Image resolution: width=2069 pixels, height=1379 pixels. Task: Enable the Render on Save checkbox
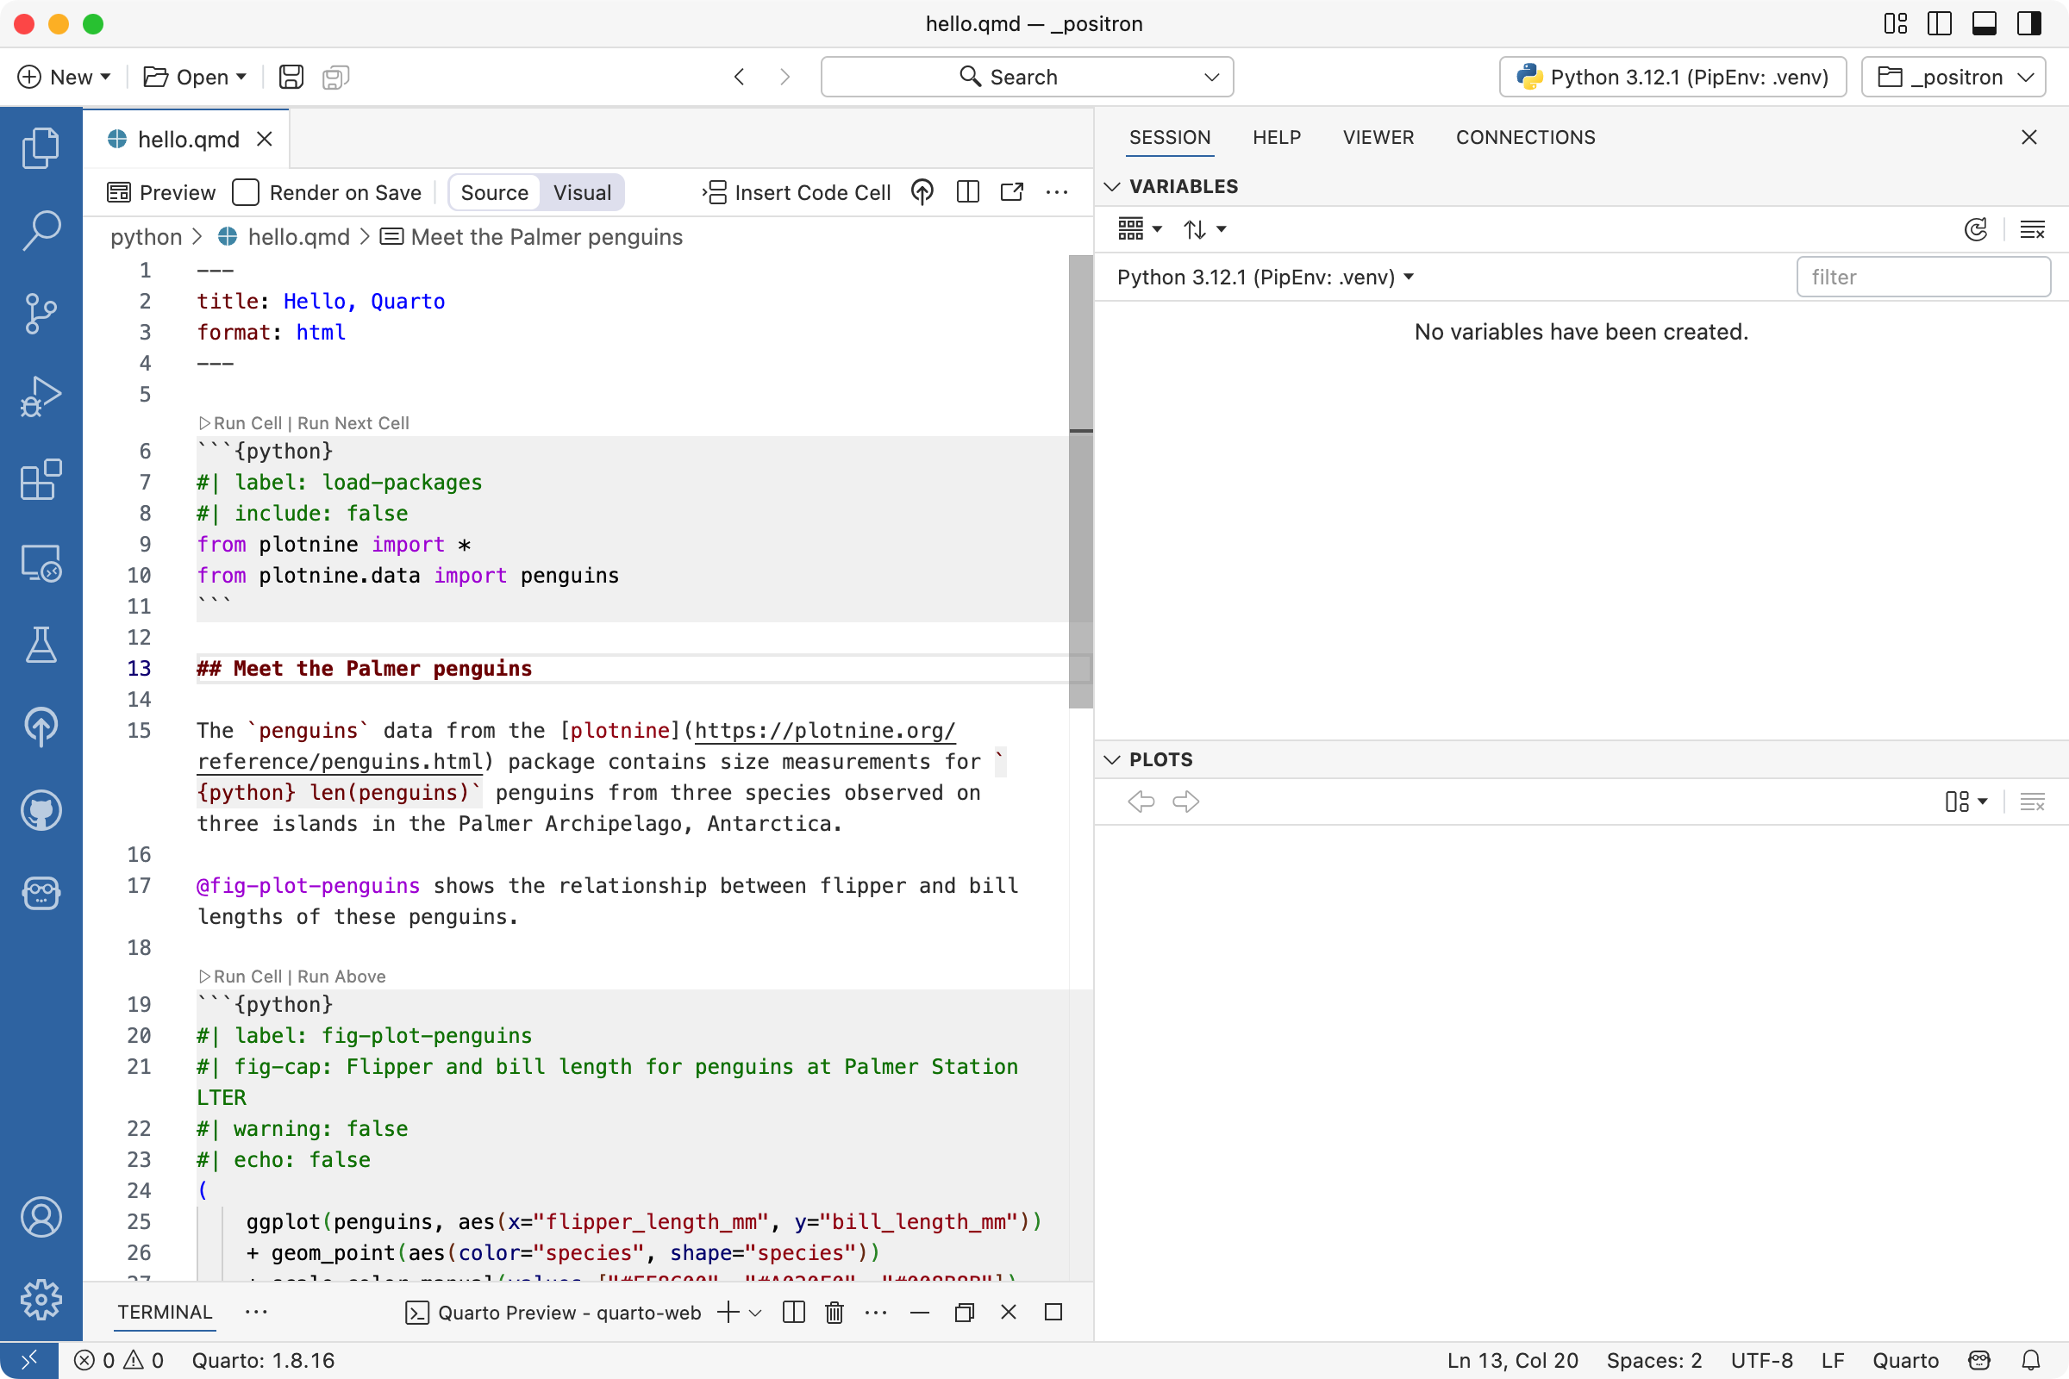245,191
